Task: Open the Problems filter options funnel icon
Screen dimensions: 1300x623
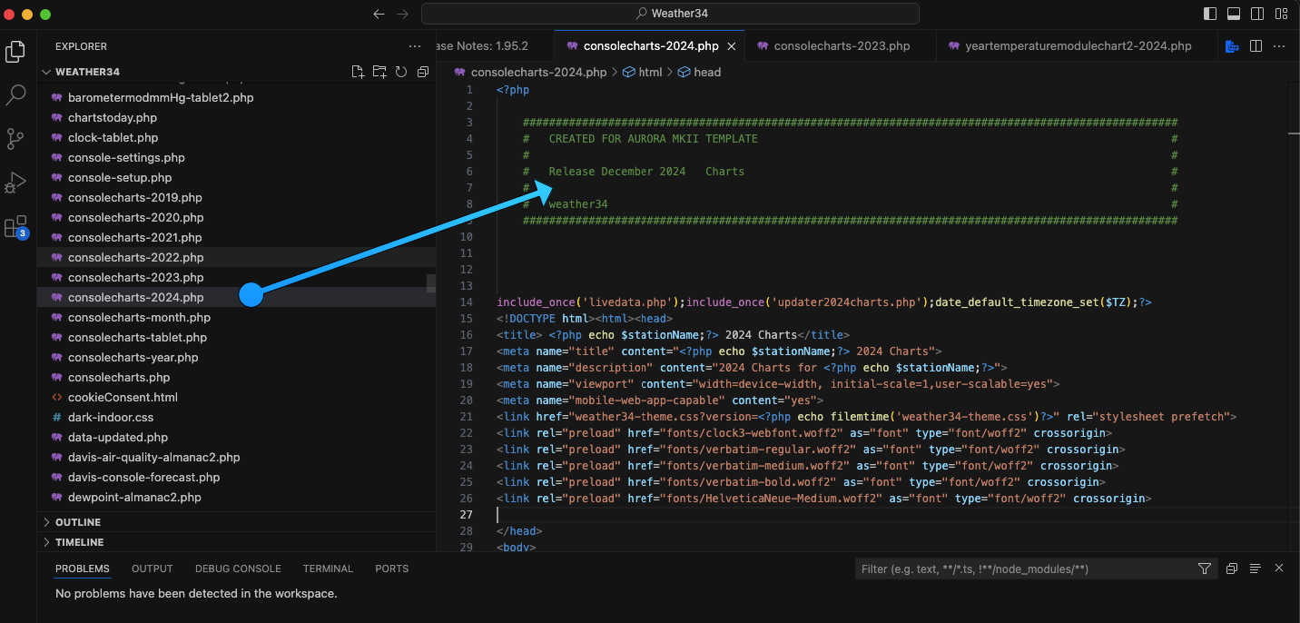Action: [1205, 569]
